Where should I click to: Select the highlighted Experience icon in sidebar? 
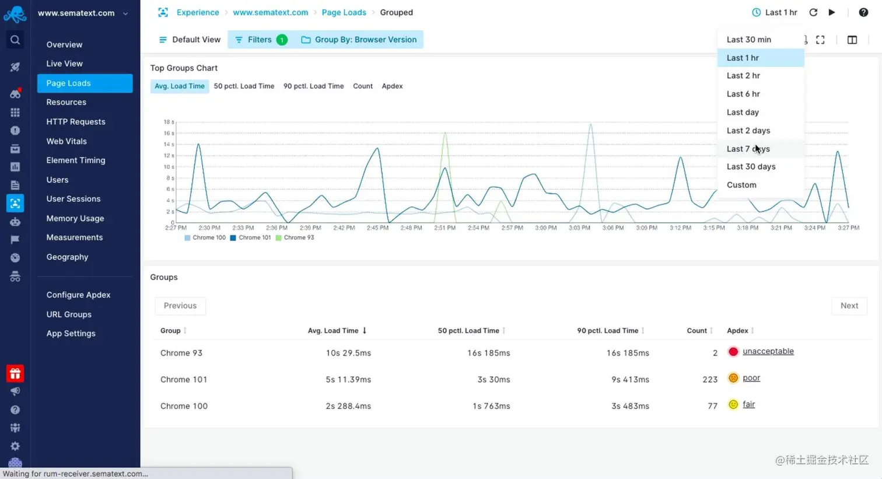tap(15, 203)
